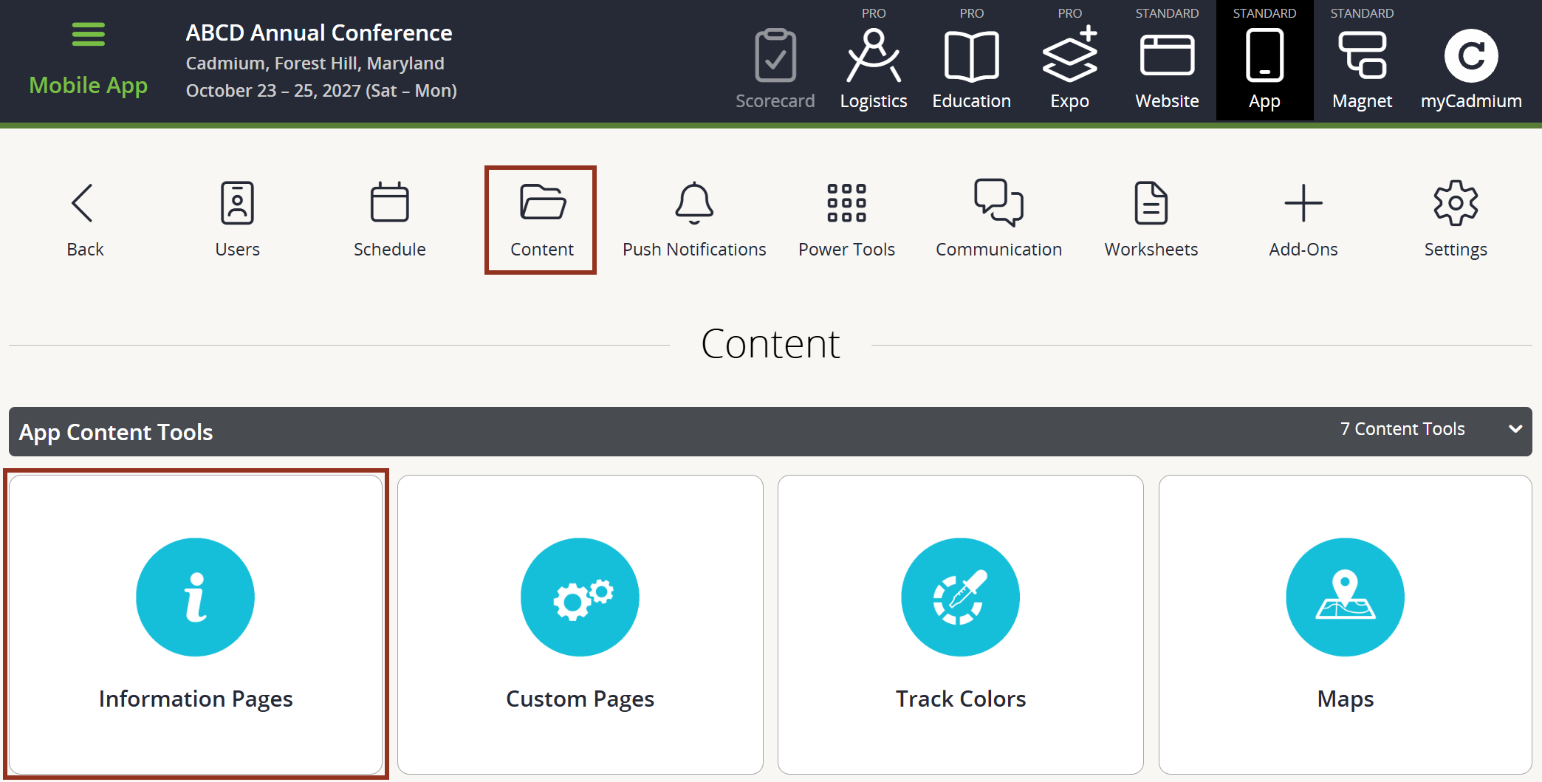Open the Scorecard module
1542x782 pixels.
[x=775, y=69]
